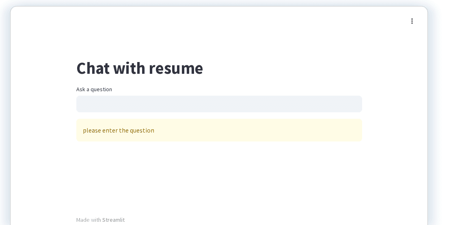
Task: Place cursor in the gray question box
Action: tap(219, 104)
